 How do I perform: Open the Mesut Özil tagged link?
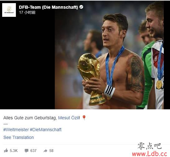coord(68,118)
